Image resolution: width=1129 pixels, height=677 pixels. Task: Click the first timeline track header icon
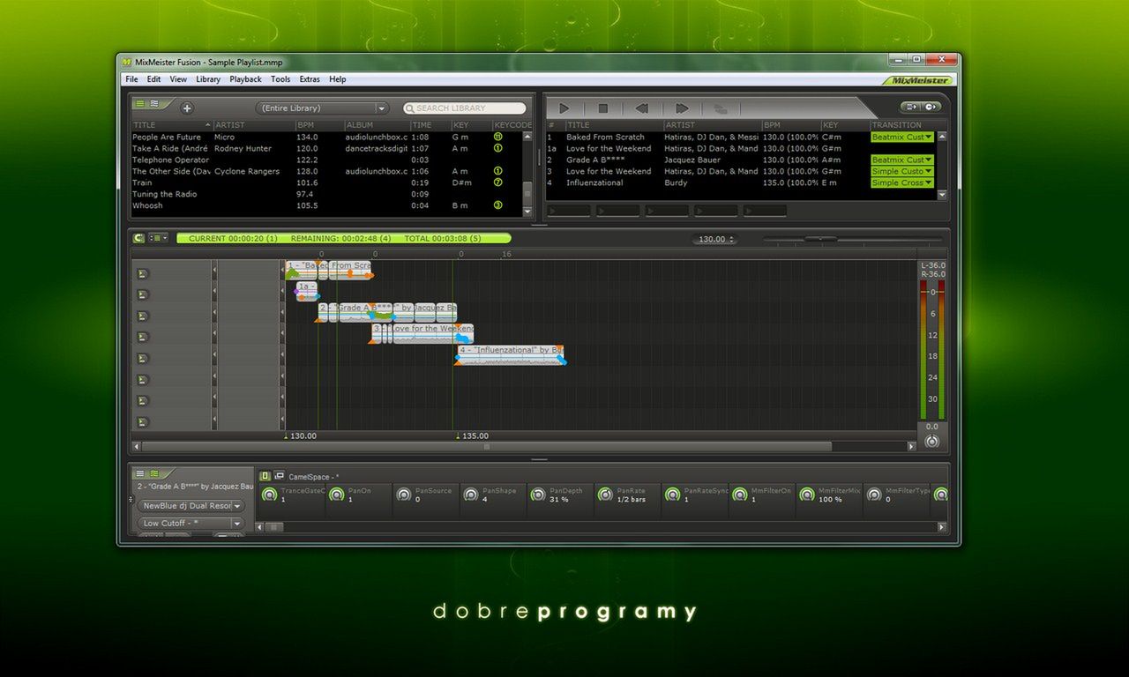143,273
